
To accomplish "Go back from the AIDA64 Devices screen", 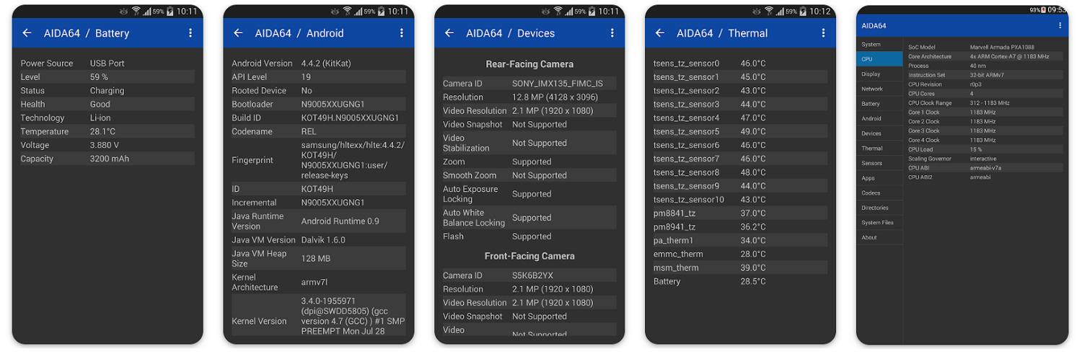I will tap(449, 33).
